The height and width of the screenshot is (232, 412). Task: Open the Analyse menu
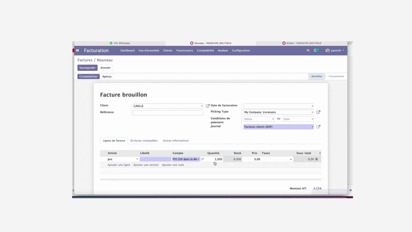223,51
